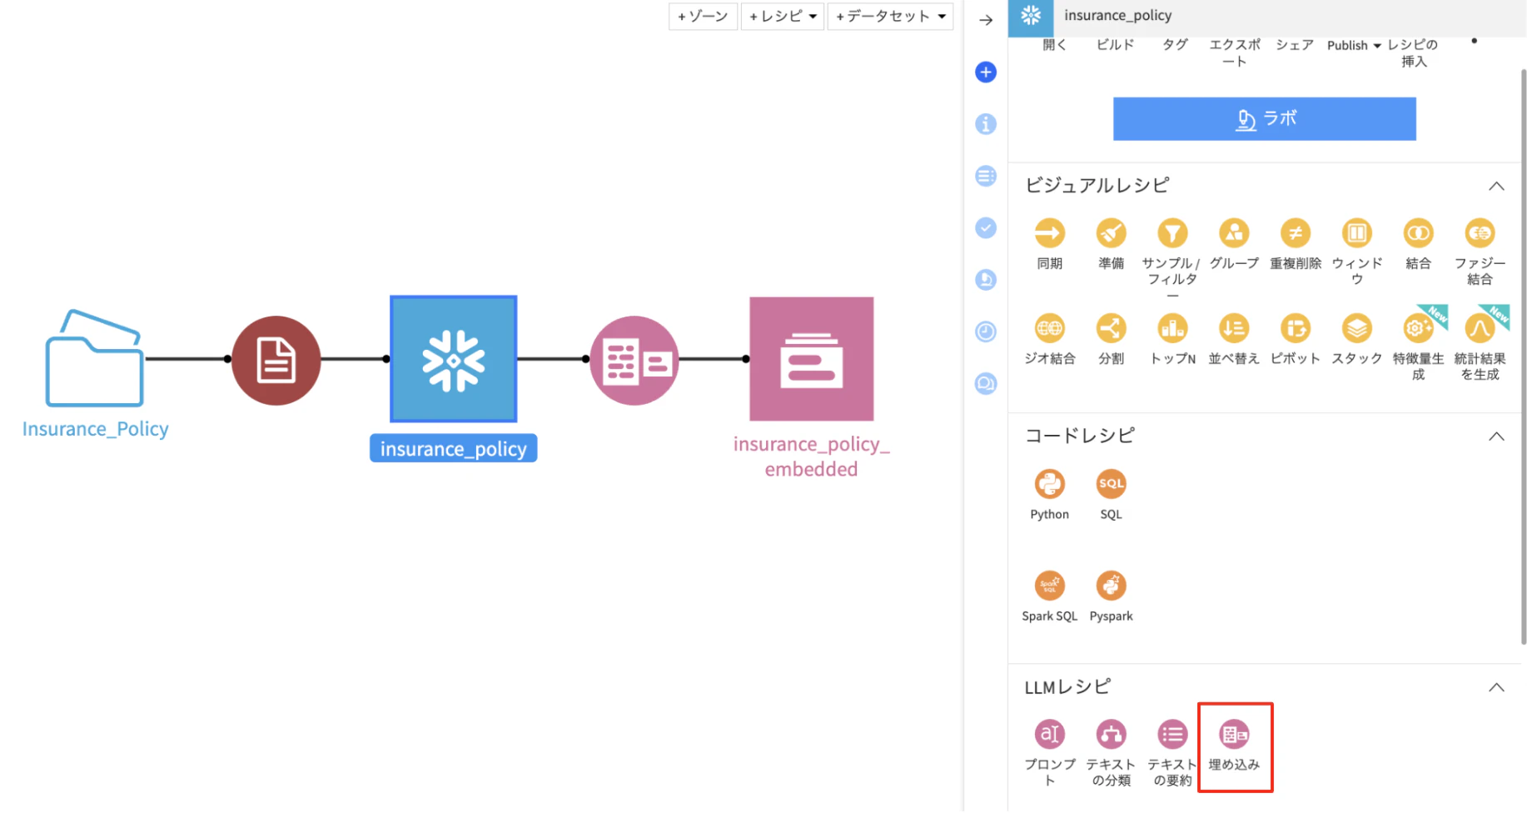Select the Insurance_Policy folder node
The image size is (1527, 818).
pos(94,358)
